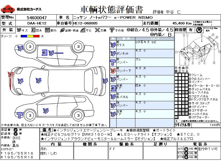This screenshot has width=221, height=165.
Task: Click the comment とび石キズ ヒビ
Action: 146,42
